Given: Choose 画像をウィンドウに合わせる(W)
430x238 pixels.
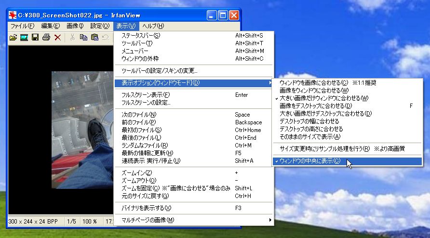Looking at the screenshot, I should [347, 91].
